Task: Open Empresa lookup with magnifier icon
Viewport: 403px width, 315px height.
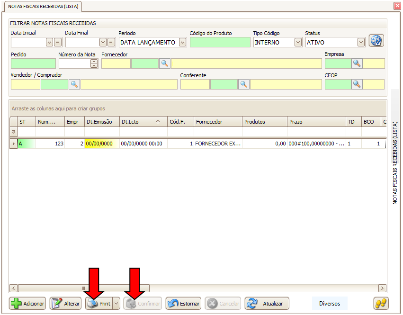Action: (357, 63)
